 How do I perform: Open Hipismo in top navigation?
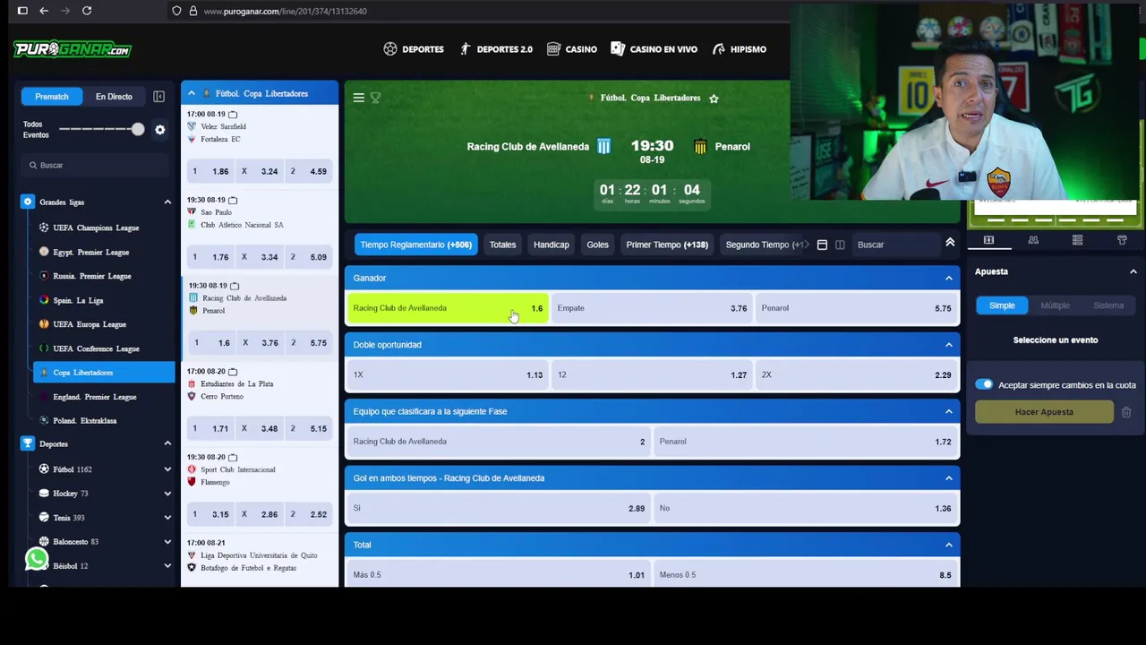(x=740, y=49)
